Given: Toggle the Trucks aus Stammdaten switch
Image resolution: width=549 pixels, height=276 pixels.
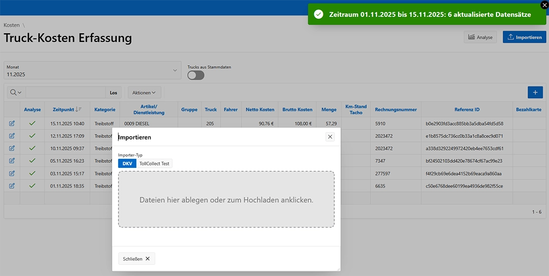Looking at the screenshot, I should pyautogui.click(x=196, y=75).
